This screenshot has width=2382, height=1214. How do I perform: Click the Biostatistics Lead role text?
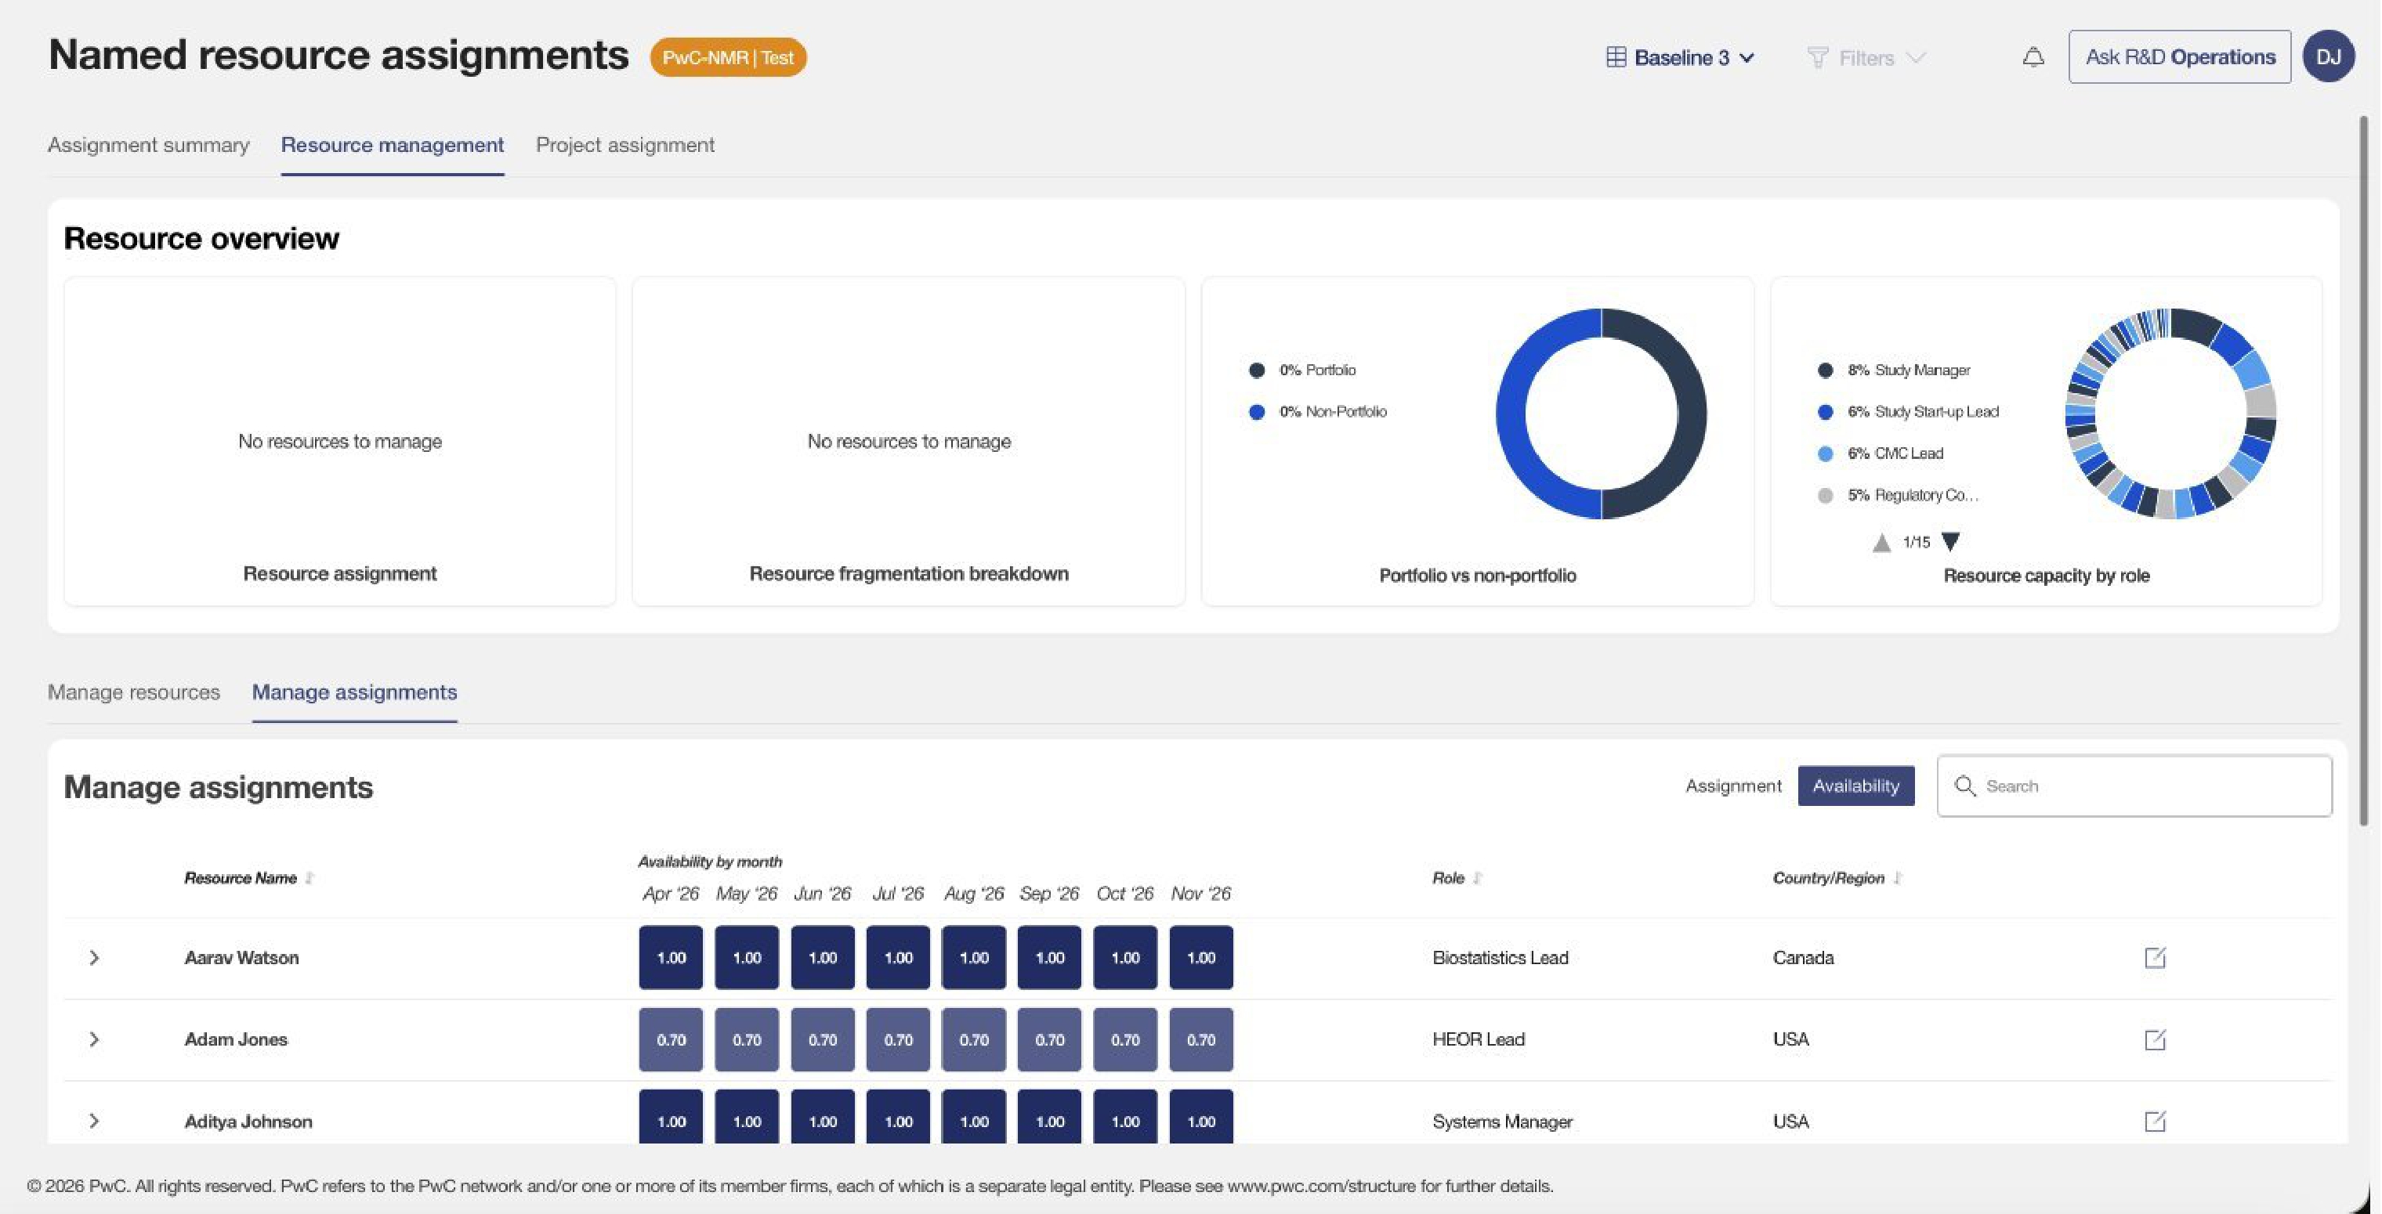pyautogui.click(x=1500, y=958)
